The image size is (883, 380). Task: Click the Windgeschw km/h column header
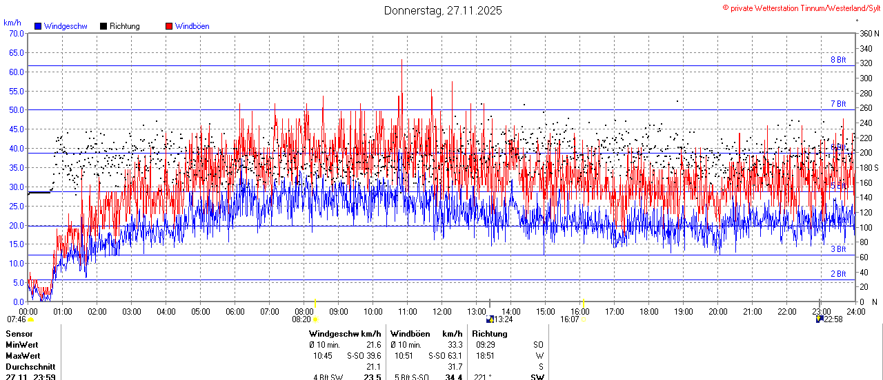[x=345, y=334]
